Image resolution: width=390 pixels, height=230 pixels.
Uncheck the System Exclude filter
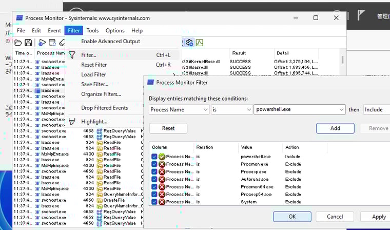[154, 202]
